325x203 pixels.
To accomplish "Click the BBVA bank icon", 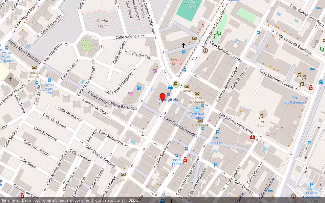I will 187,87.
